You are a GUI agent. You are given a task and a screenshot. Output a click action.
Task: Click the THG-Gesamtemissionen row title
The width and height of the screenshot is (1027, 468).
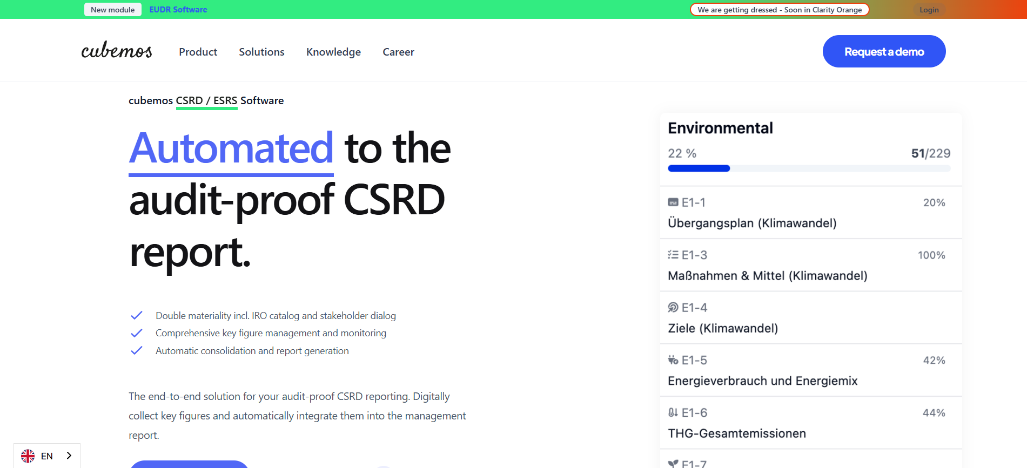coord(737,433)
